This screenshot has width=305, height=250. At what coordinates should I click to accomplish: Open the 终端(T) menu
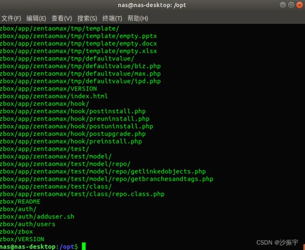(112, 18)
